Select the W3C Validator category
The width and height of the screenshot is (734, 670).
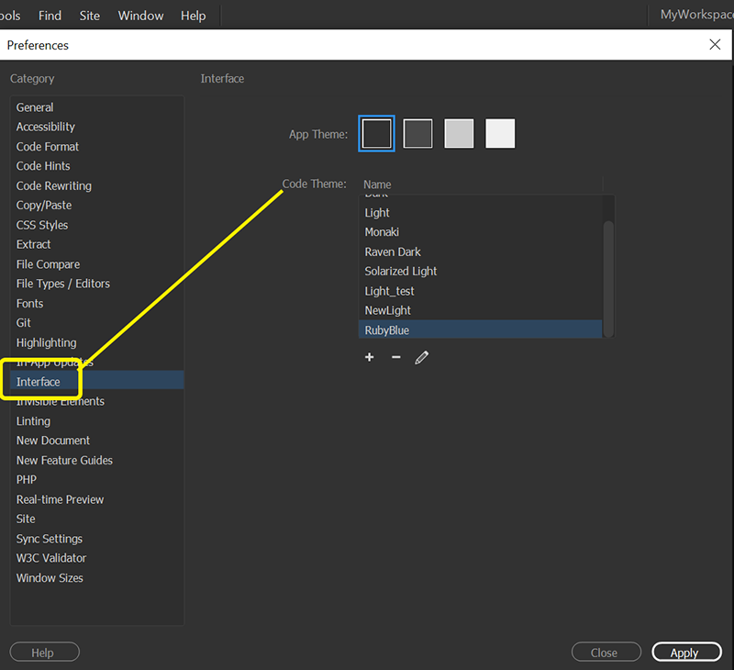(50, 558)
